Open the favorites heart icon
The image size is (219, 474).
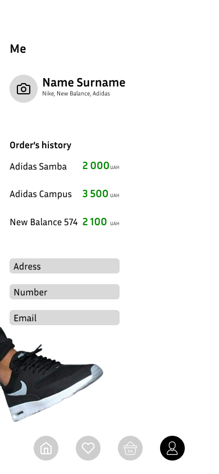tap(88, 448)
